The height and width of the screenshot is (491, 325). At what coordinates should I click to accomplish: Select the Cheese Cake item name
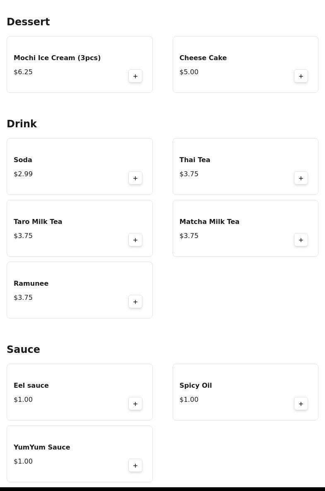203,58
